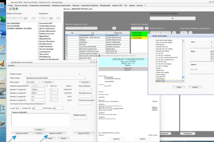Image resolution: width=214 pixels, height=142 pixels.
Task: Confirm font with Valider in Choix de la police
Action: (x=179, y=87)
